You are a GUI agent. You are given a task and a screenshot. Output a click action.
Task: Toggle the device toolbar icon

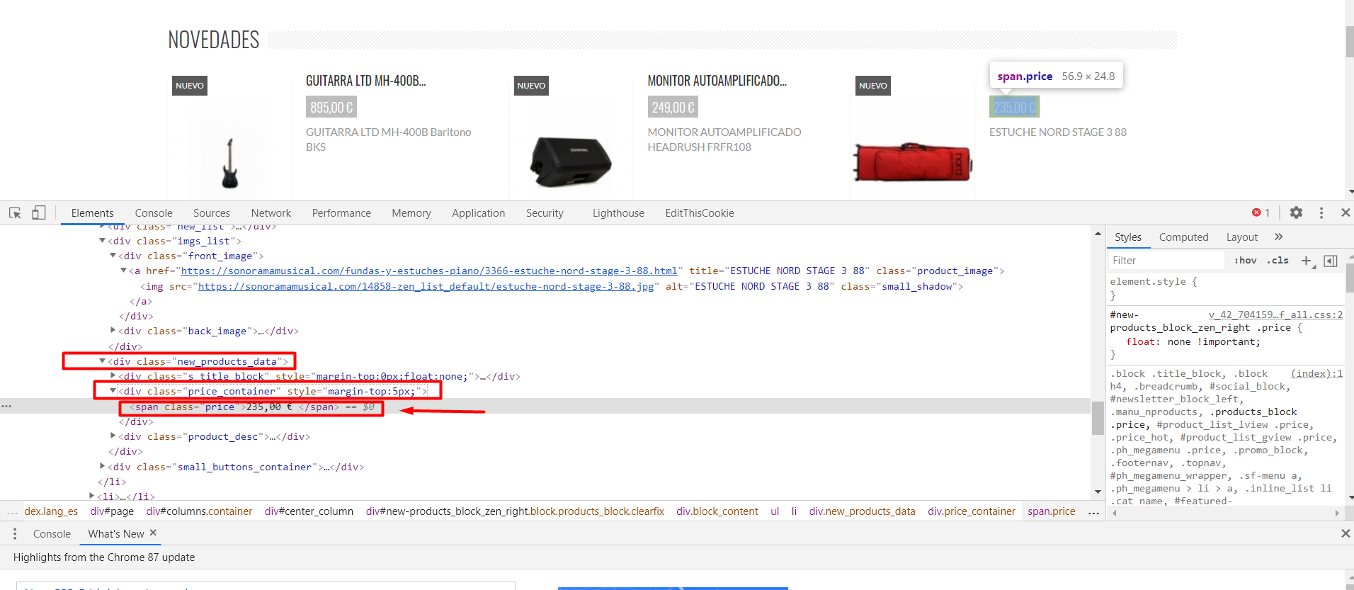point(39,212)
